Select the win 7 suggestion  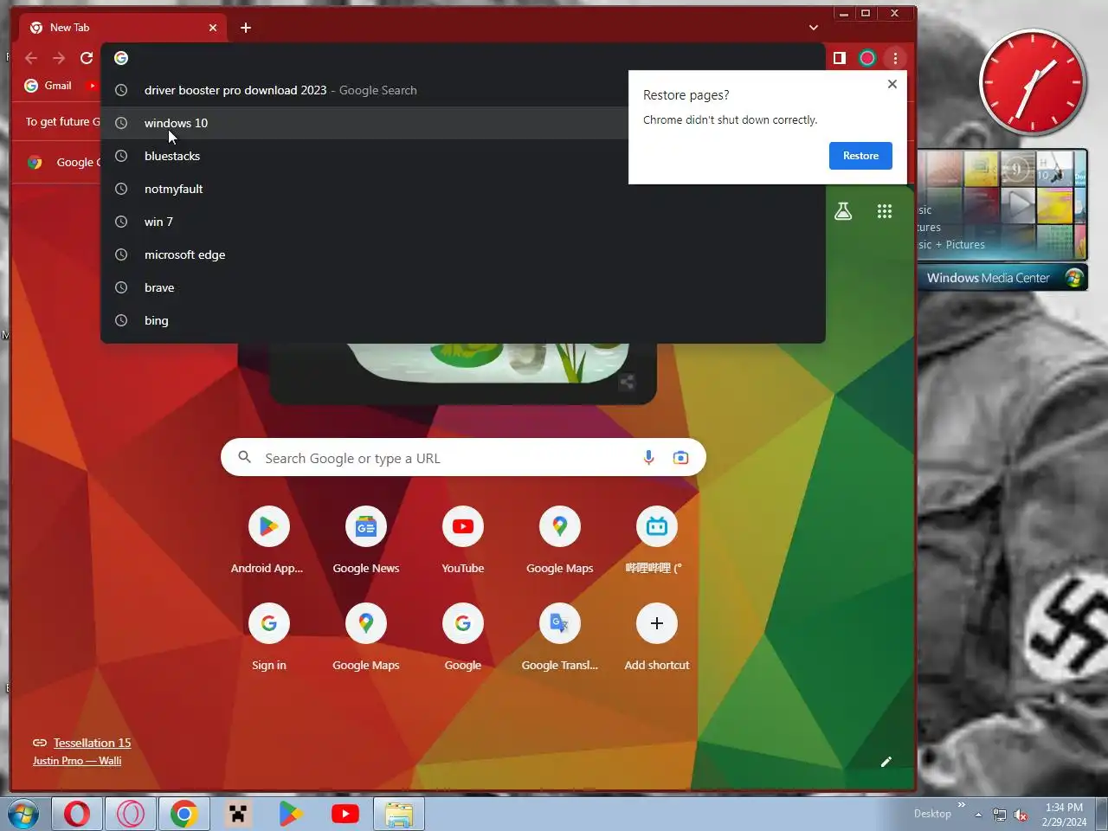coord(463,222)
